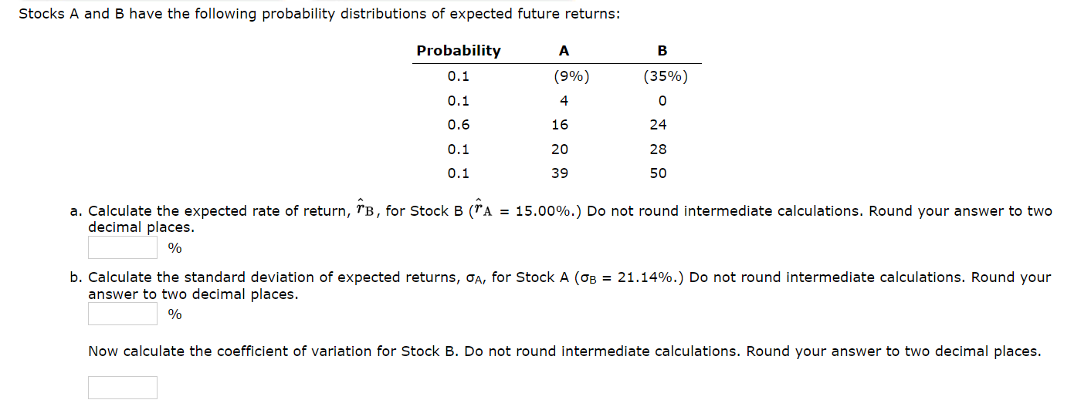Select the value 50 in column B

click(658, 173)
